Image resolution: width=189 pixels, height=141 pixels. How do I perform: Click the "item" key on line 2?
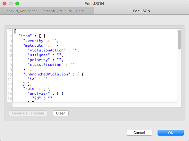click(x=25, y=36)
